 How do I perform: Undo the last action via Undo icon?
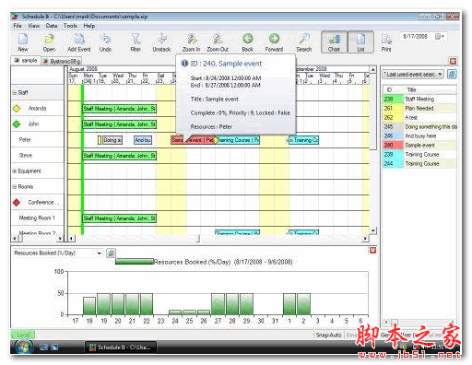(x=105, y=42)
